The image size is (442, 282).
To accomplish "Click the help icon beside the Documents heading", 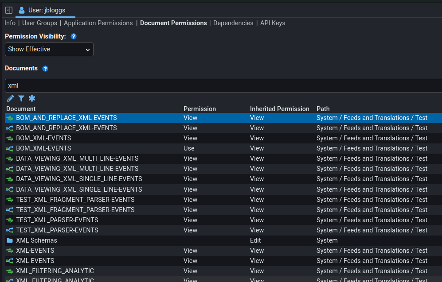I will click(x=45, y=69).
